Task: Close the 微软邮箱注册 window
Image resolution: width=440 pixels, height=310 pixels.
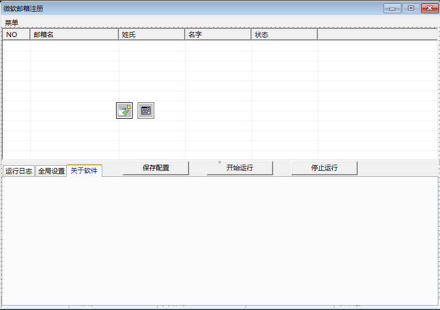Action: coord(428,8)
